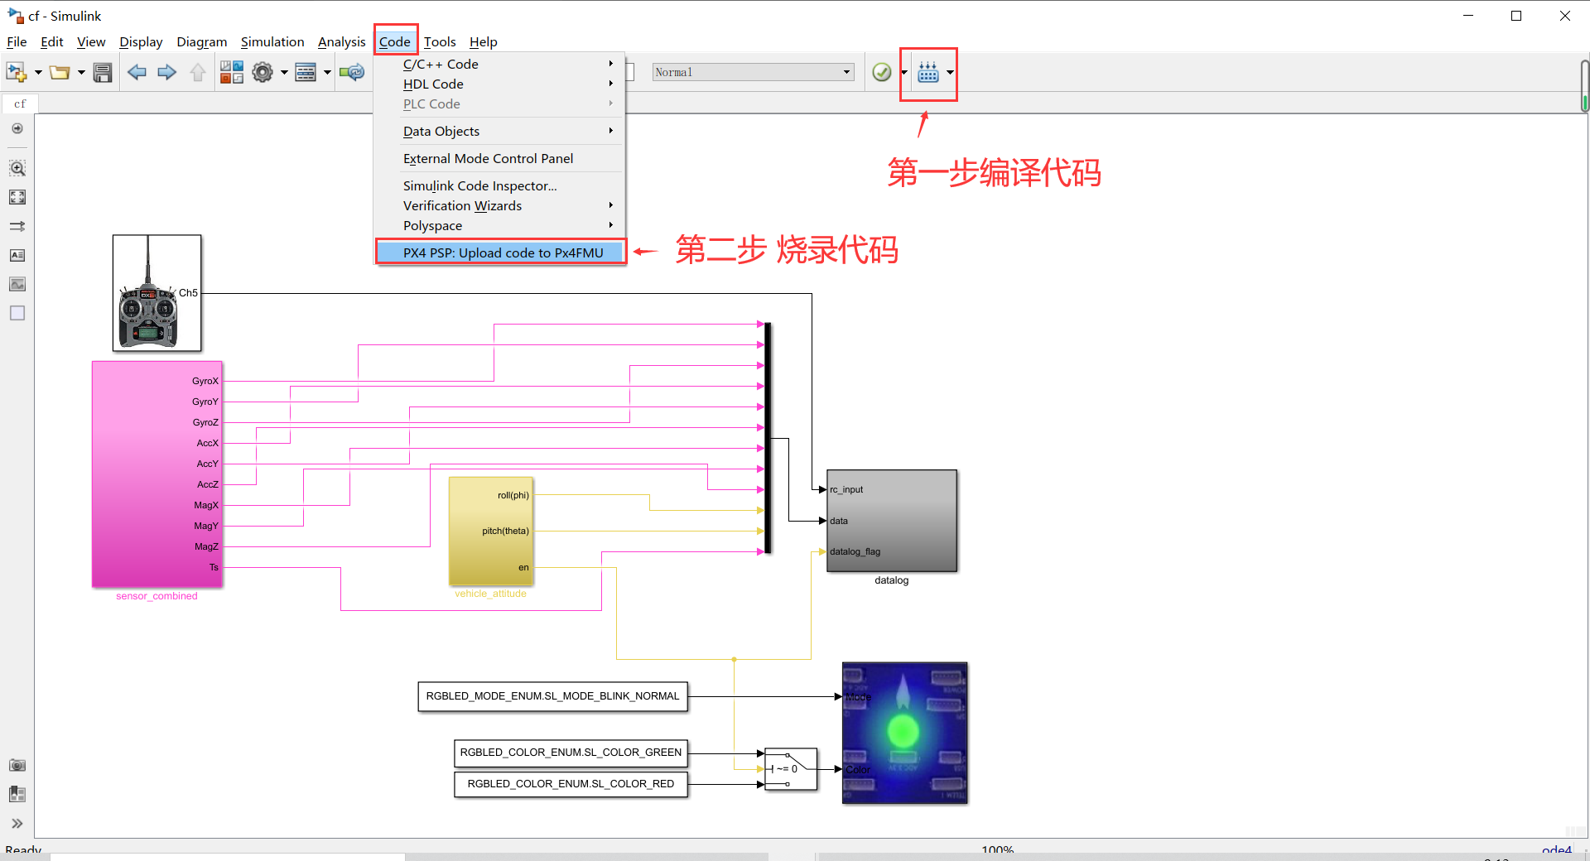Click the green checkmark validation button
This screenshot has width=1590, height=861.
click(x=879, y=72)
